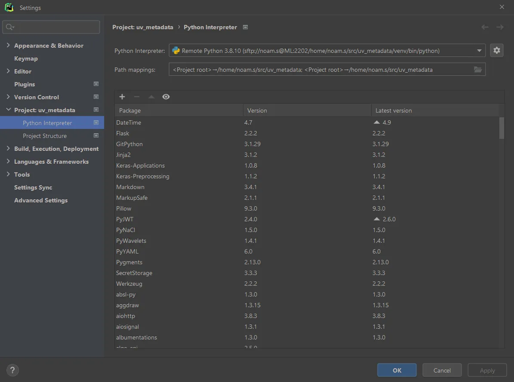
Task: Expand Tools settings section
Action: 8,174
